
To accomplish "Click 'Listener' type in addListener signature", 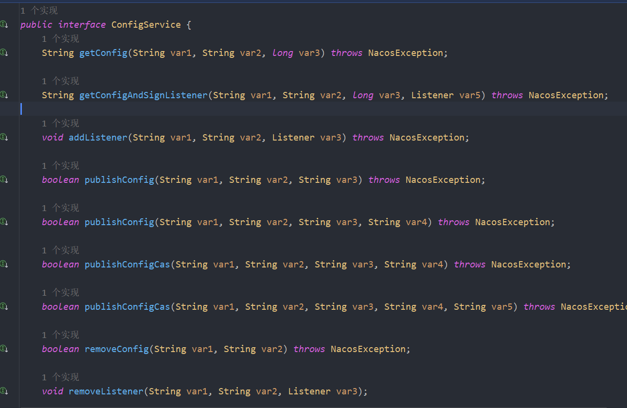I will 293,138.
